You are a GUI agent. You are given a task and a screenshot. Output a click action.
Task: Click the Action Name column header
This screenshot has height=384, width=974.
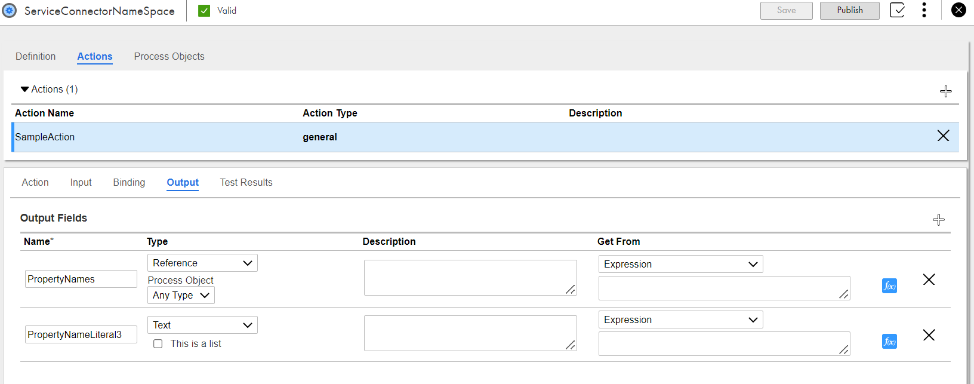tap(45, 113)
